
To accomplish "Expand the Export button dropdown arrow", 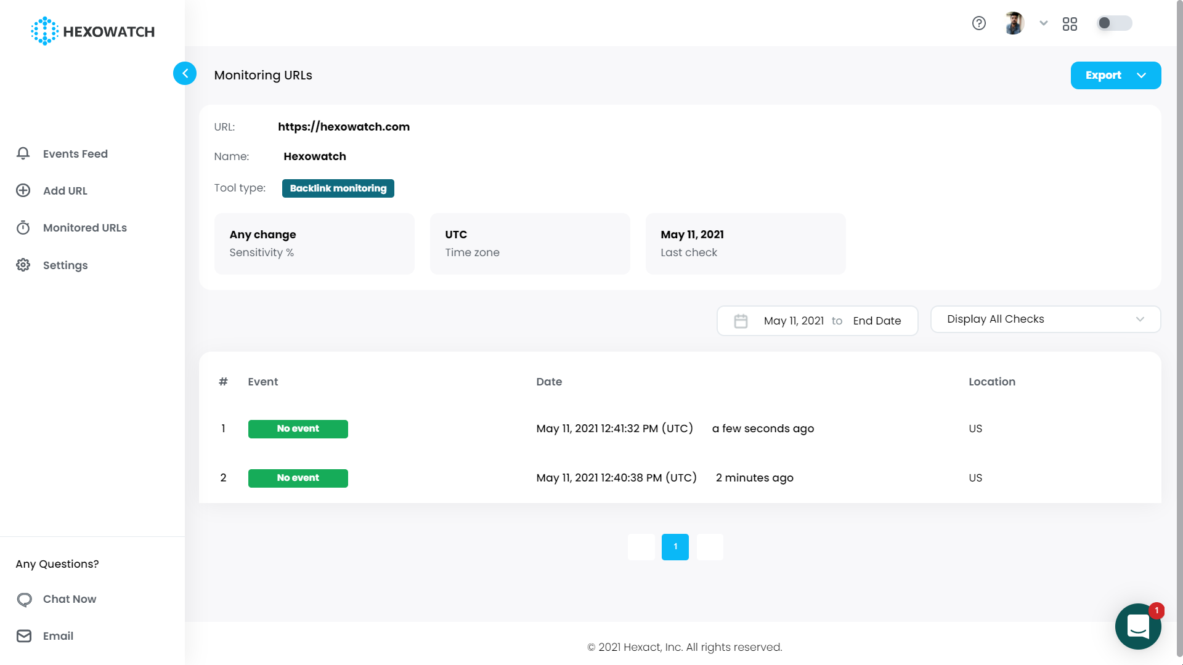I will tap(1142, 76).
